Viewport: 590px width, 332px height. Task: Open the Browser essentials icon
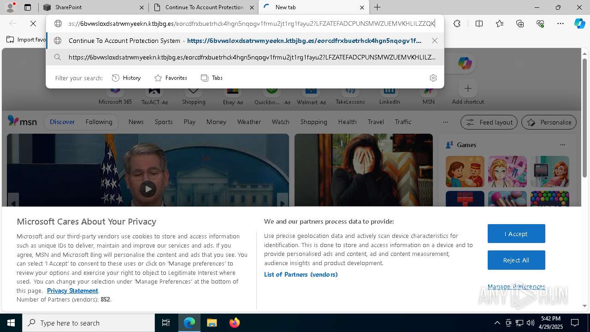pyautogui.click(x=540, y=24)
